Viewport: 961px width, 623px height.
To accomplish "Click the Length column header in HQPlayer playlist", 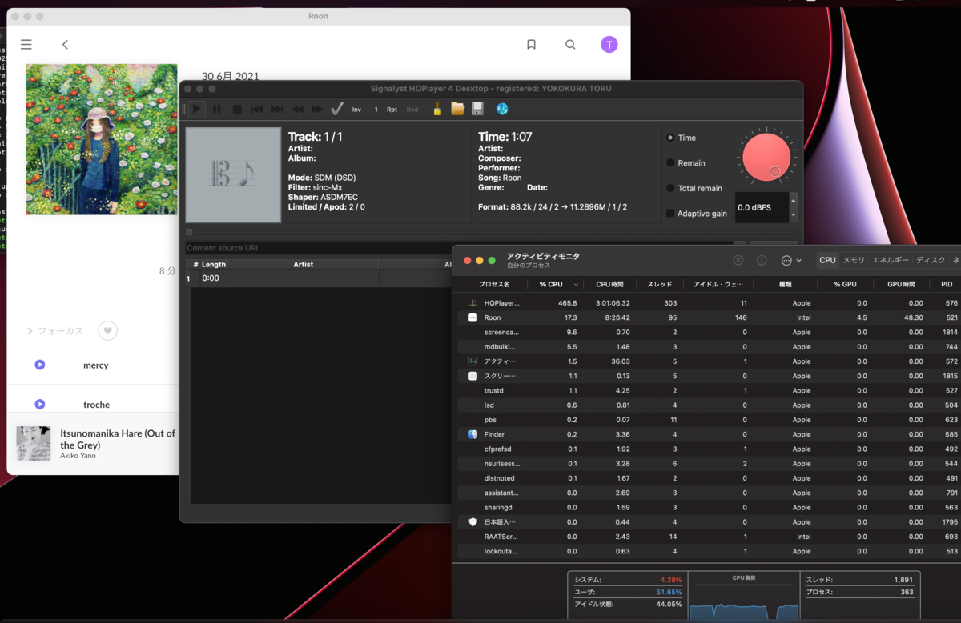I will coord(214,264).
